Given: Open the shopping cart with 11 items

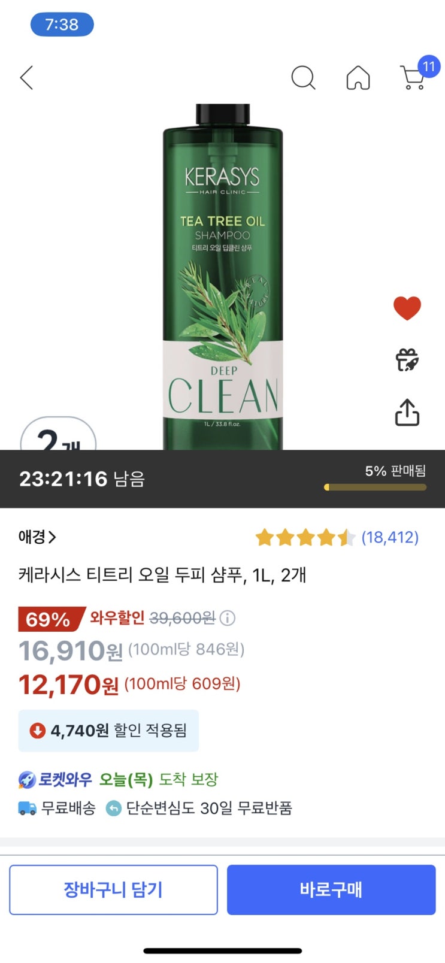Looking at the screenshot, I should coord(413,78).
